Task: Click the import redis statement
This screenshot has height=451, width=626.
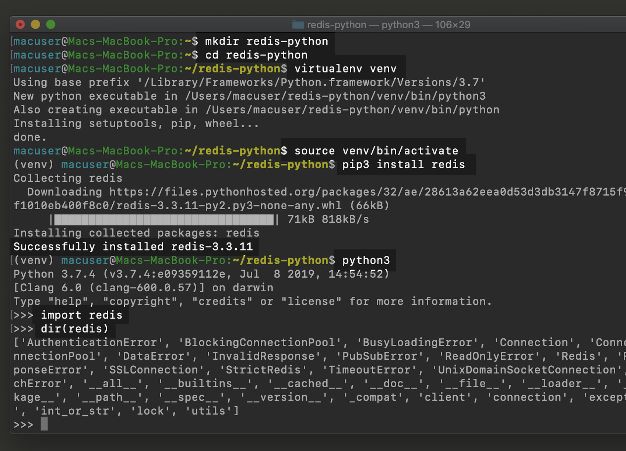Action: tap(82, 315)
